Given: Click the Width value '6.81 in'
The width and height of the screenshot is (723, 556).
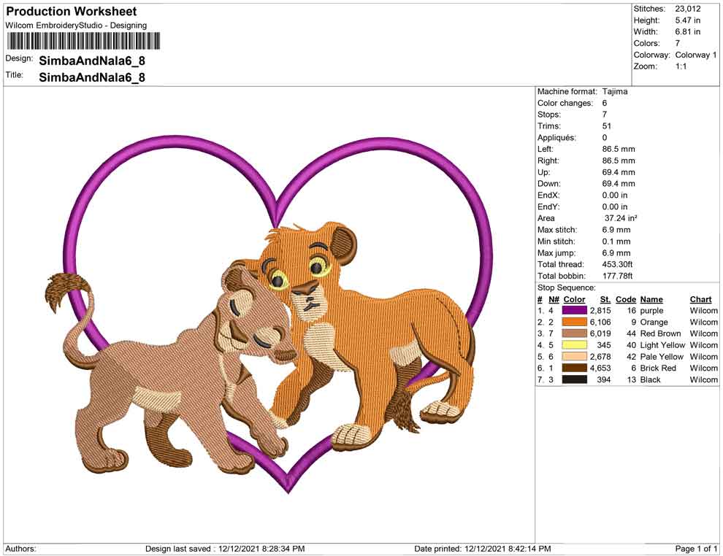Looking at the screenshot, I should pyautogui.click(x=688, y=32).
